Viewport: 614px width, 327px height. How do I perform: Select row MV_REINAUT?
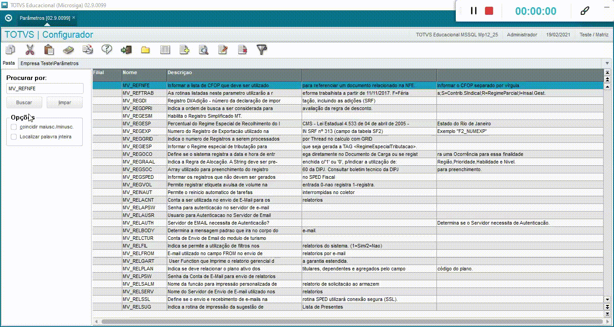(348, 192)
